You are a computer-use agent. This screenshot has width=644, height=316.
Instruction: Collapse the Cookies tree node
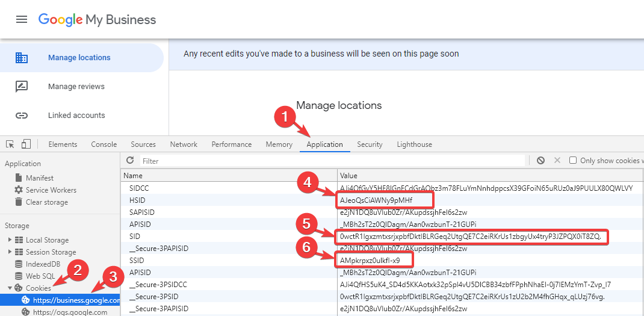point(10,288)
